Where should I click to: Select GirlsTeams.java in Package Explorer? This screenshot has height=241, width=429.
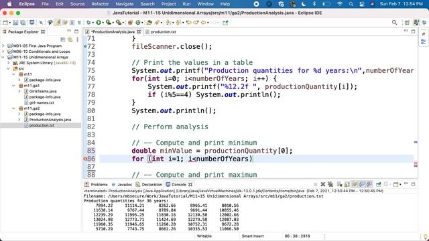tap(43, 91)
